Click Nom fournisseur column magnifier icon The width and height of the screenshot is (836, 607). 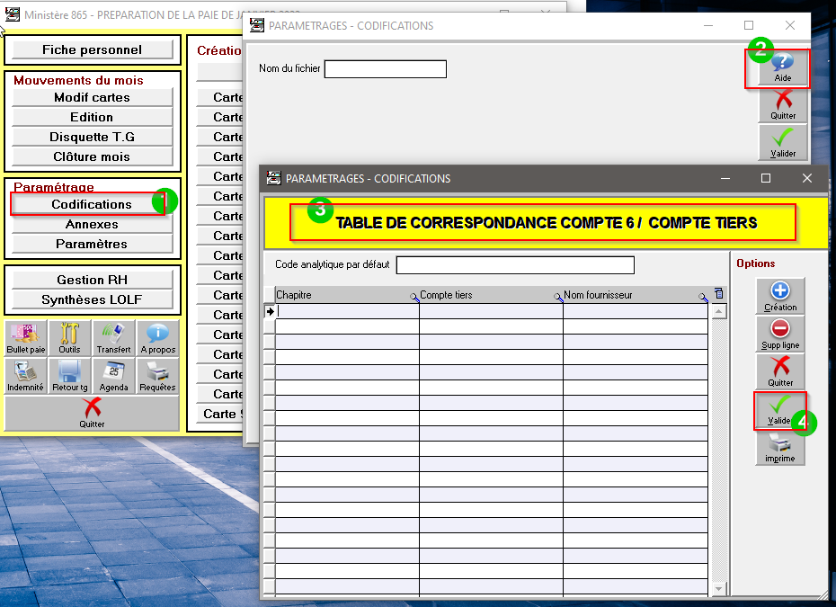coord(702,296)
